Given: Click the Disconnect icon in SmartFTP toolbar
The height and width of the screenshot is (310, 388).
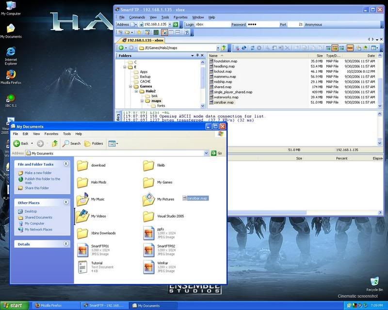Looking at the screenshot, I should pyautogui.click(x=237, y=48).
